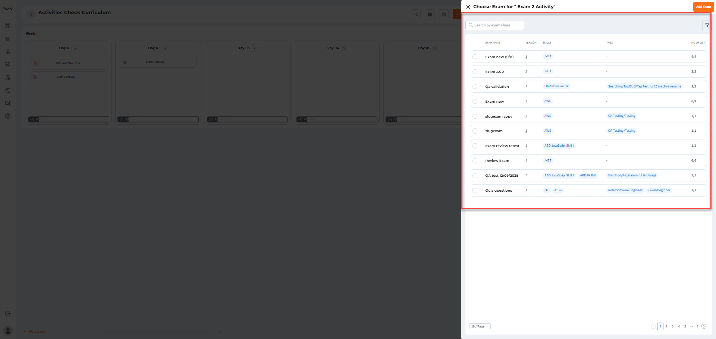Click the search magnifier icon in the exam search
This screenshot has height=339, width=716.
click(471, 25)
